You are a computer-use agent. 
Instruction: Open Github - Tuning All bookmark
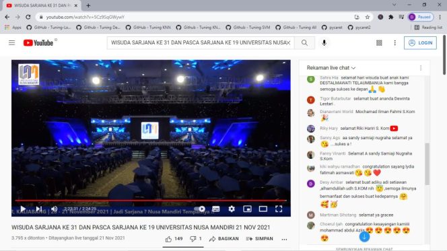(x=296, y=28)
